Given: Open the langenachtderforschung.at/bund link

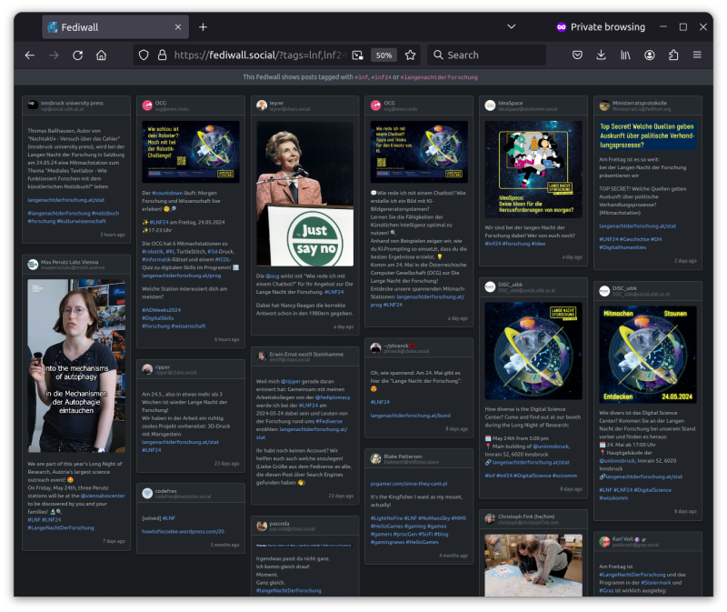Looking at the screenshot, I should click(x=411, y=416).
